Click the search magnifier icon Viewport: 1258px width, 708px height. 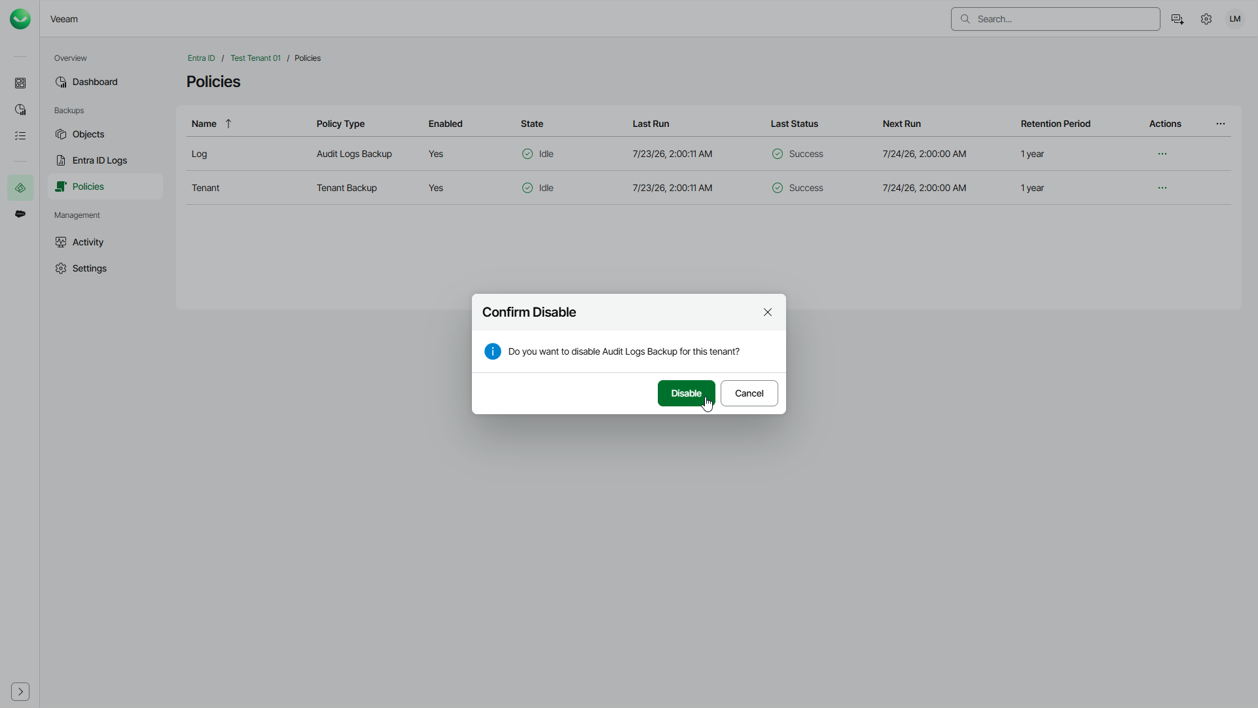coord(965,19)
